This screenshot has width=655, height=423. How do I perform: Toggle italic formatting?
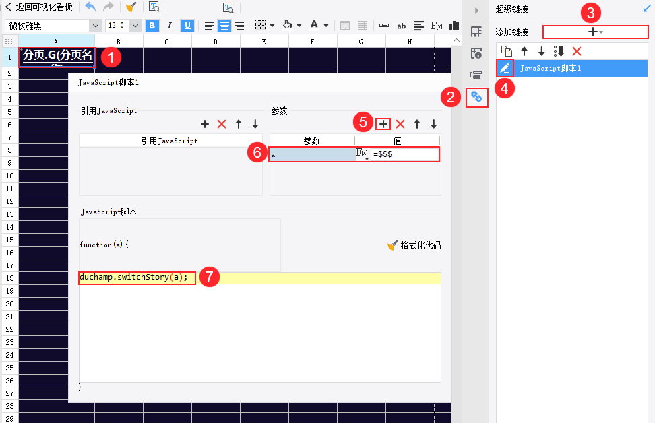pos(170,26)
